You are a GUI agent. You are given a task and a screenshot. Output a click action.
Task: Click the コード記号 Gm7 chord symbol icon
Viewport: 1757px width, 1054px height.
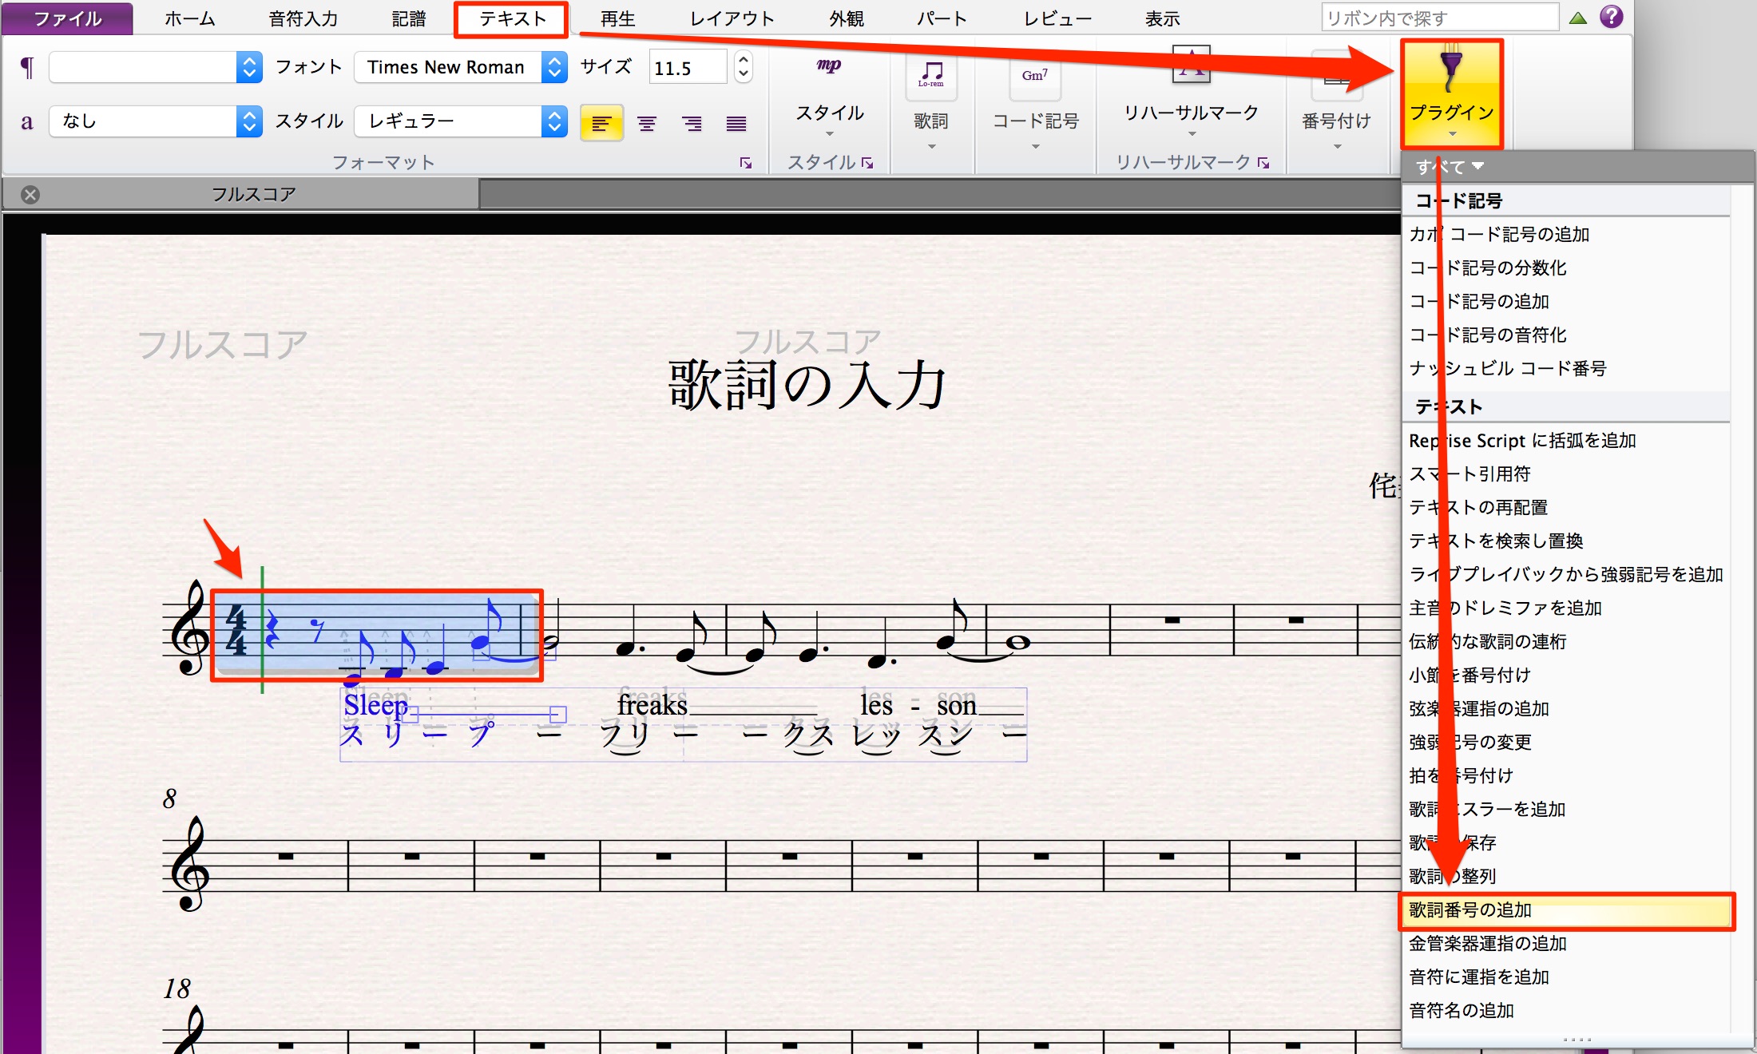coord(1034,76)
